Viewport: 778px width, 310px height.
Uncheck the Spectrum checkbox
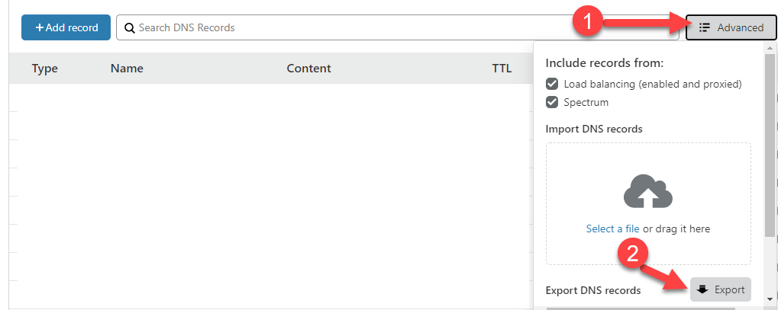tap(552, 102)
